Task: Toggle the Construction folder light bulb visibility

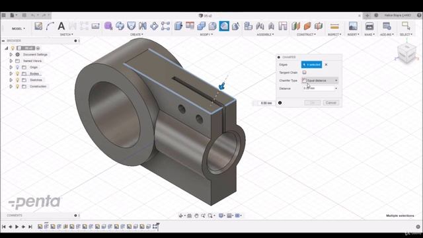Action: (x=18, y=87)
